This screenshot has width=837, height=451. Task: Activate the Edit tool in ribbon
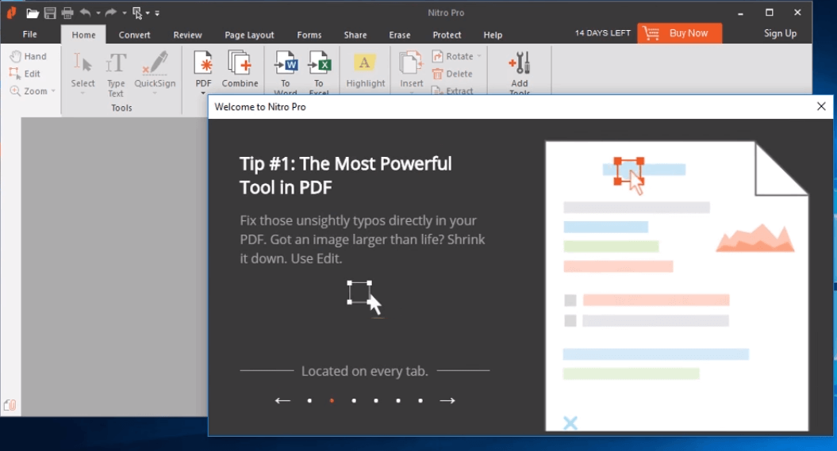tap(25, 74)
